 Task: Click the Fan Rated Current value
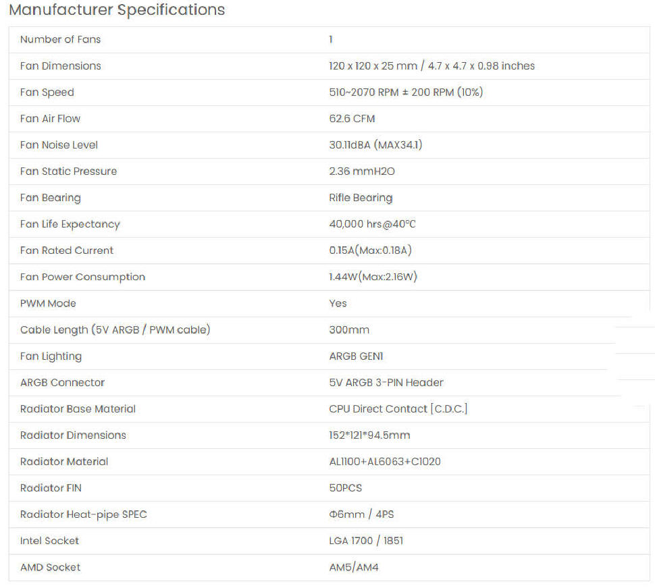pyautogui.click(x=370, y=250)
